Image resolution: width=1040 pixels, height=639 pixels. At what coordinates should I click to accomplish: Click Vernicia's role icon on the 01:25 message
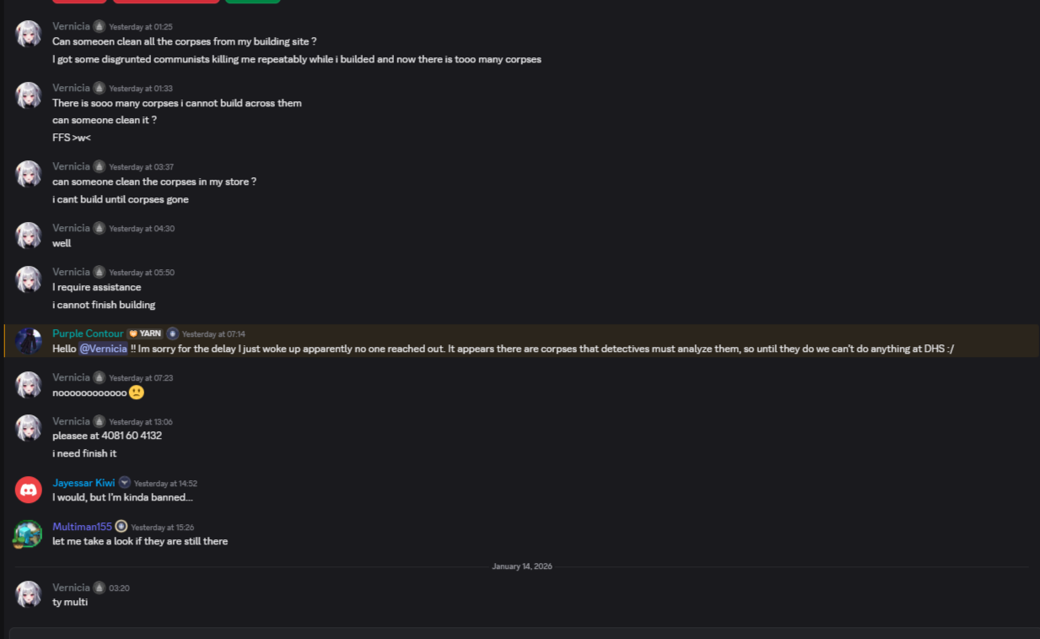point(99,26)
